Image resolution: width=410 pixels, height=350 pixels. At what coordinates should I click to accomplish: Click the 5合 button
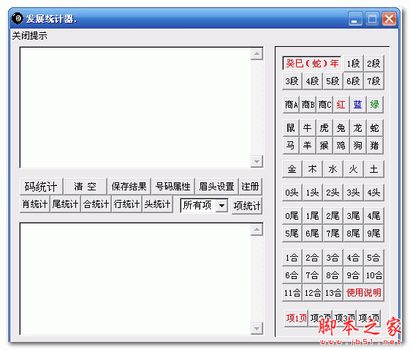(x=373, y=258)
